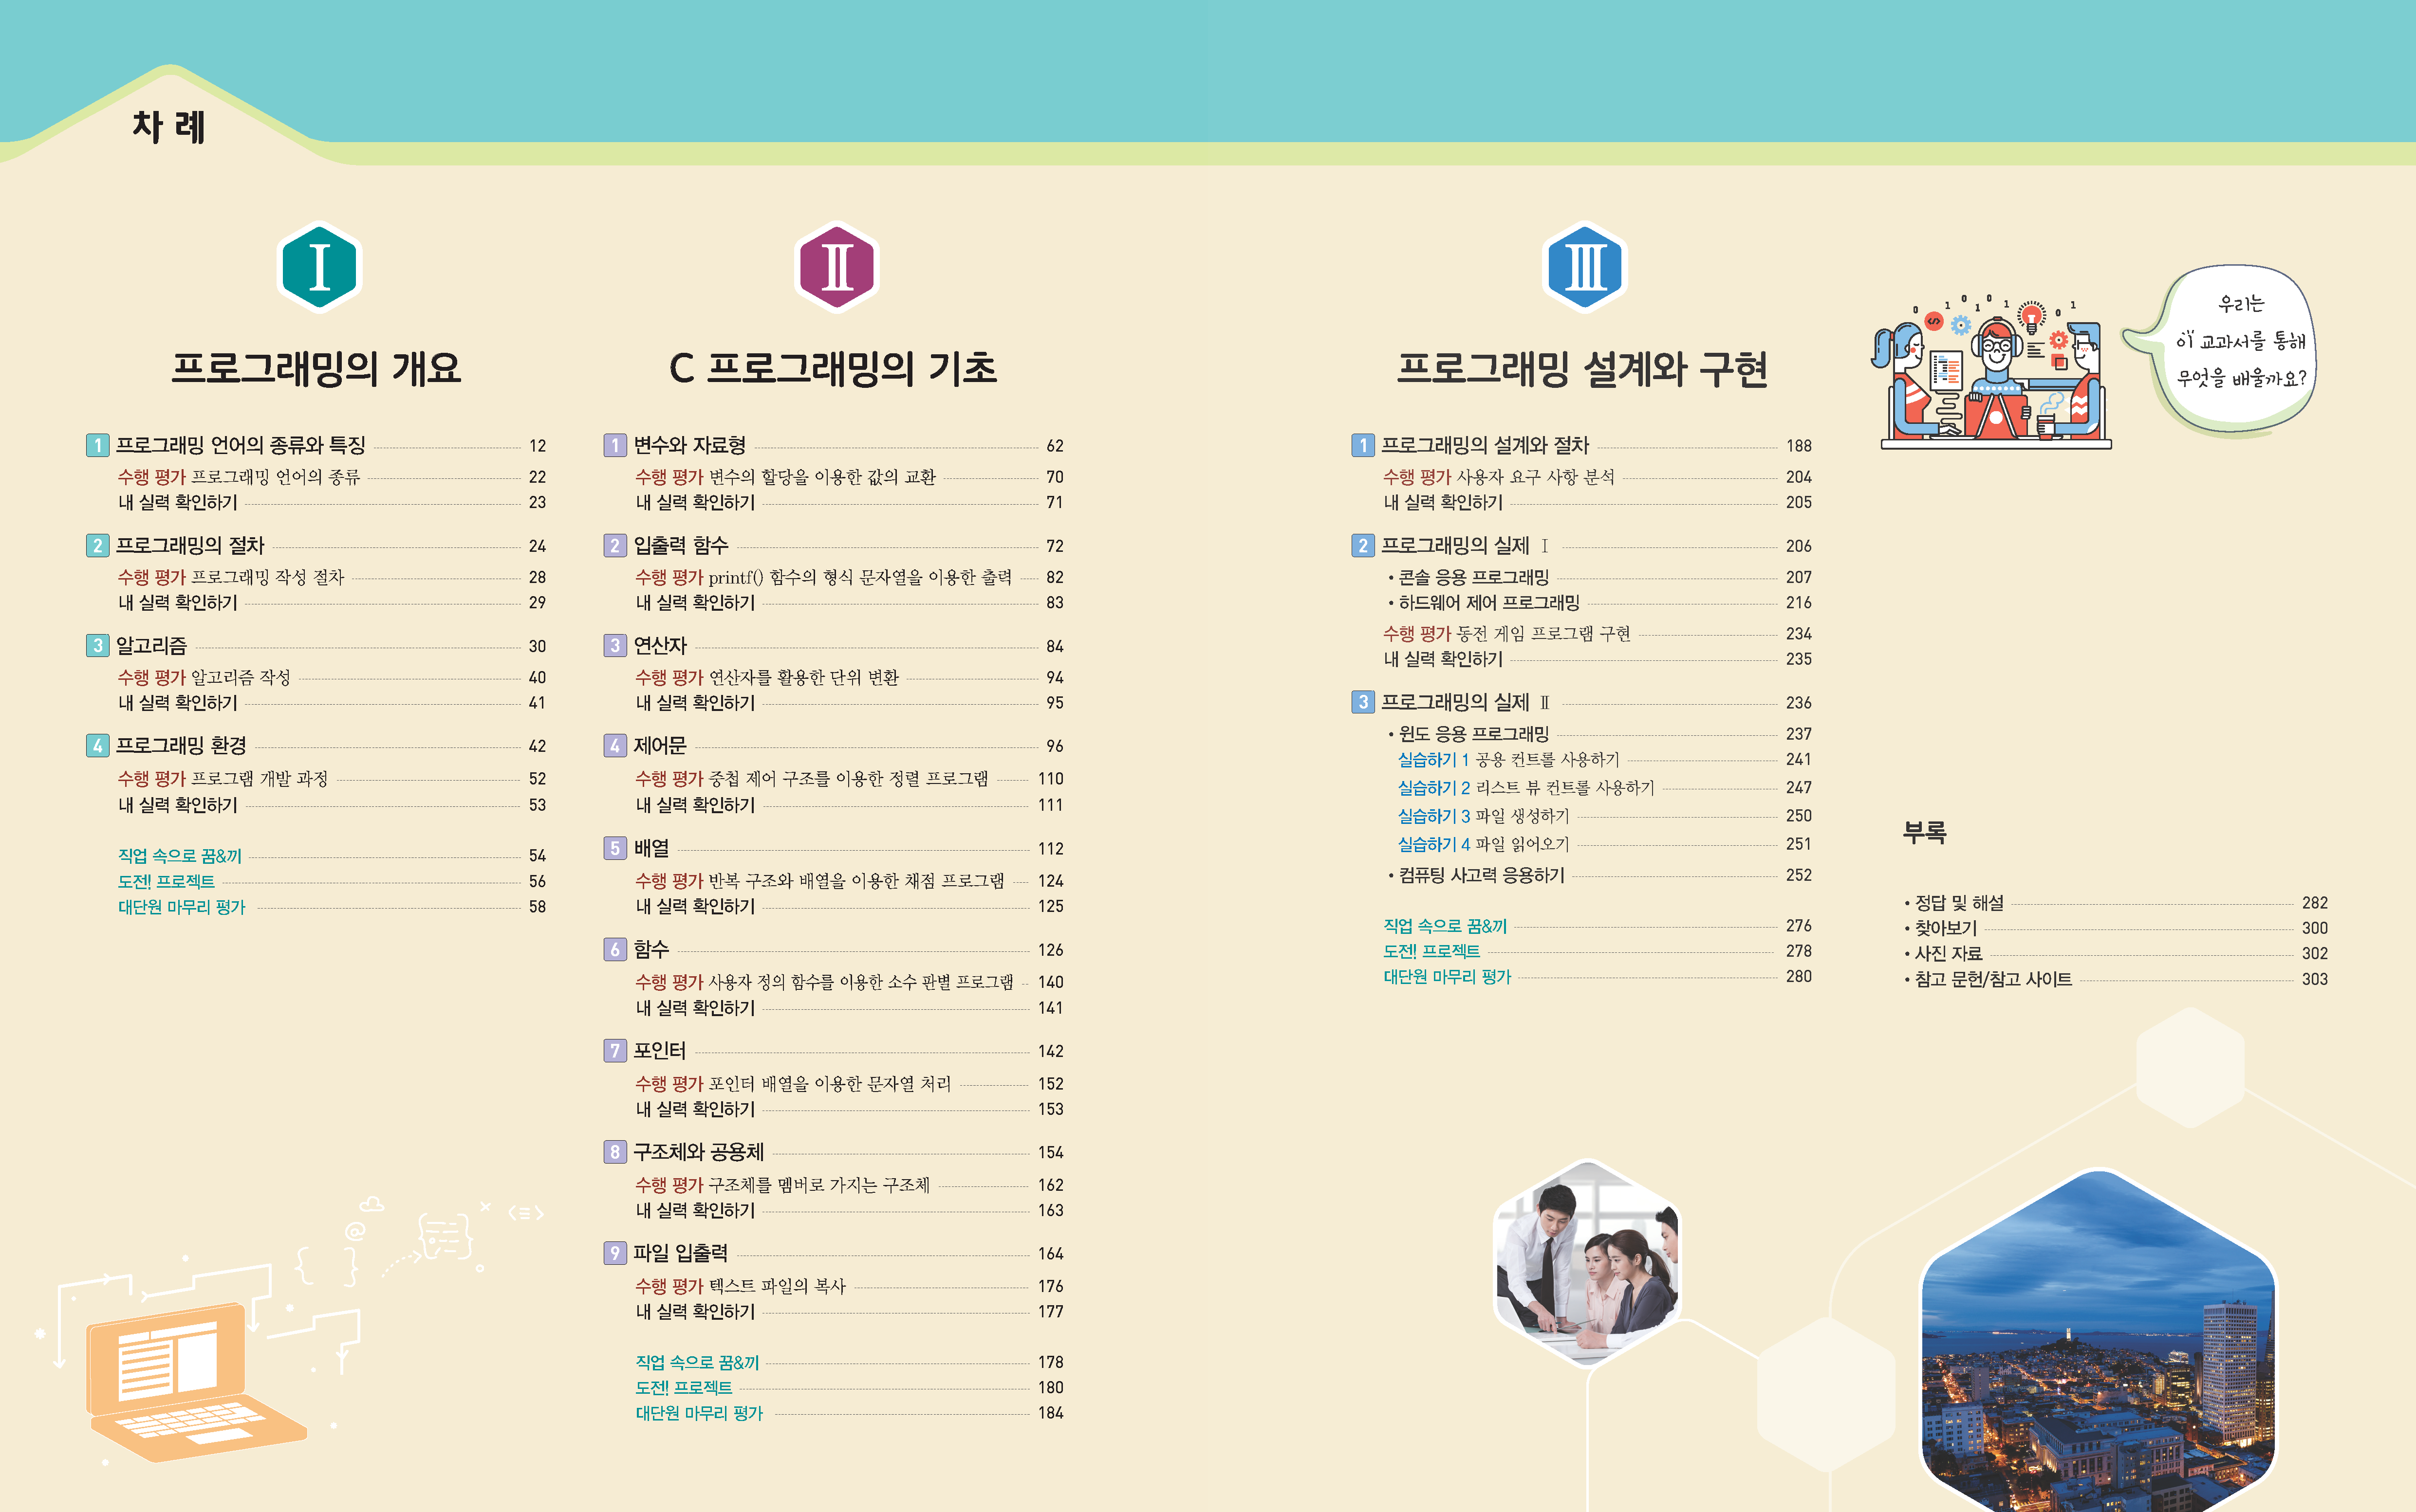Click number badge 3 beside '프로그래밍의 실제 II'

pos(1362,702)
